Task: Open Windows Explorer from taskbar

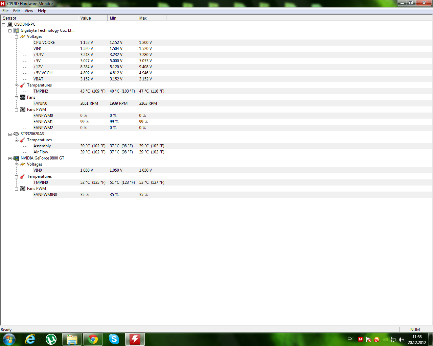Action: tap(72, 339)
